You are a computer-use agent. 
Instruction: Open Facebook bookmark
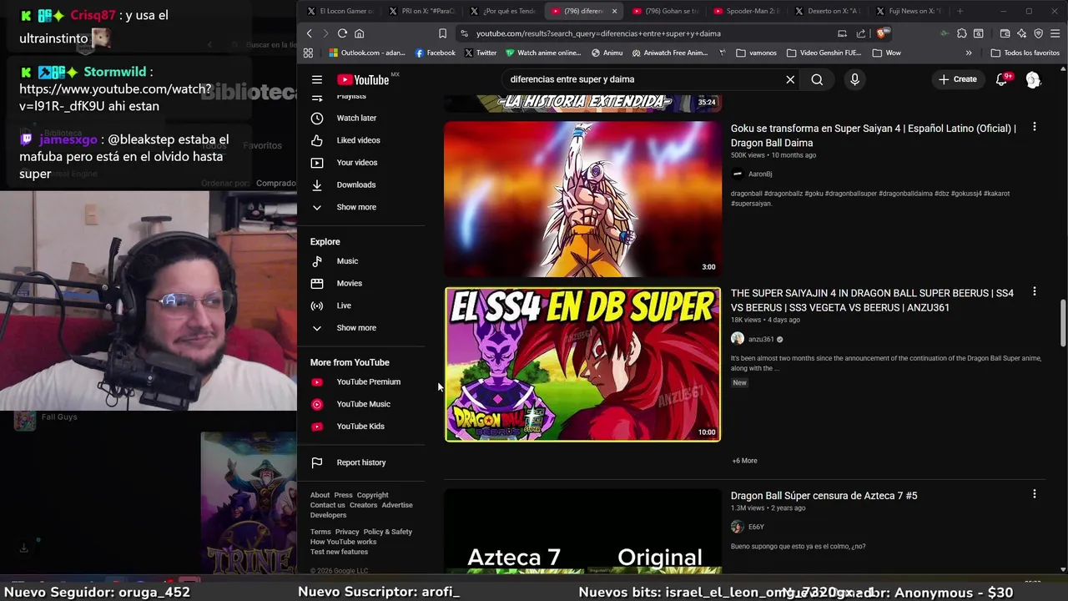[435, 53]
